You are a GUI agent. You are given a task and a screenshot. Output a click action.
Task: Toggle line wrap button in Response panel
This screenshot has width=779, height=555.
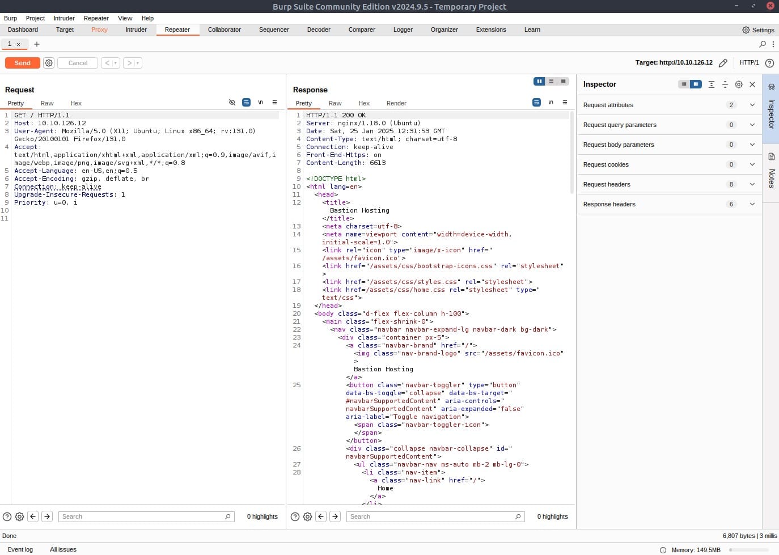coord(536,103)
